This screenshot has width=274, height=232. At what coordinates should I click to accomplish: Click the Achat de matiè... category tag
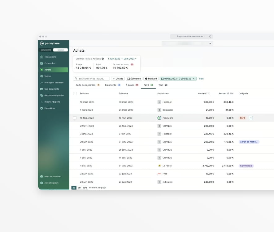click(249, 142)
